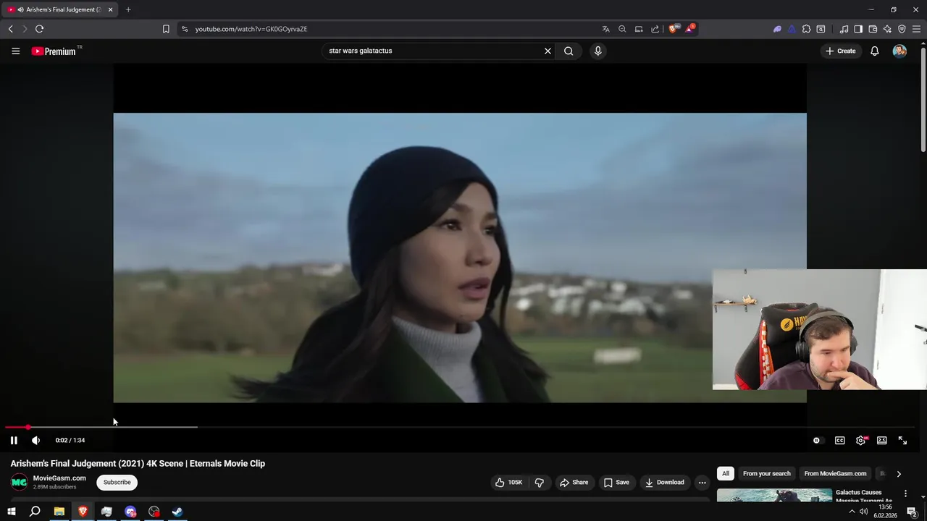Bookmark this page icon
The height and width of the screenshot is (521, 927).
pos(166,29)
